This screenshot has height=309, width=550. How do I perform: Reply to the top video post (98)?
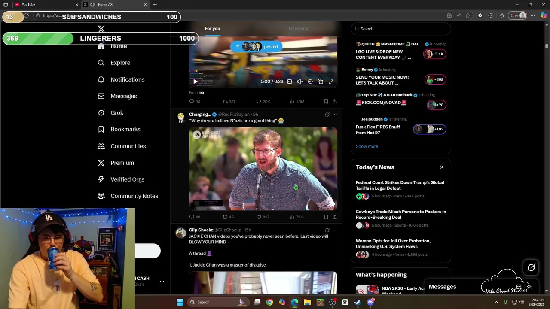click(x=195, y=102)
